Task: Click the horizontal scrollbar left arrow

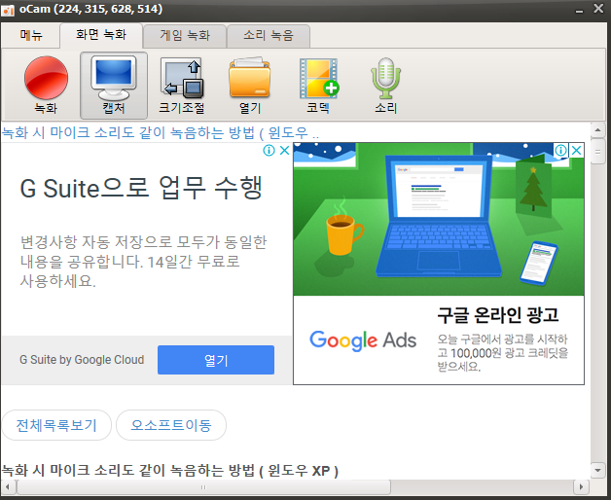Action: click(x=8, y=486)
